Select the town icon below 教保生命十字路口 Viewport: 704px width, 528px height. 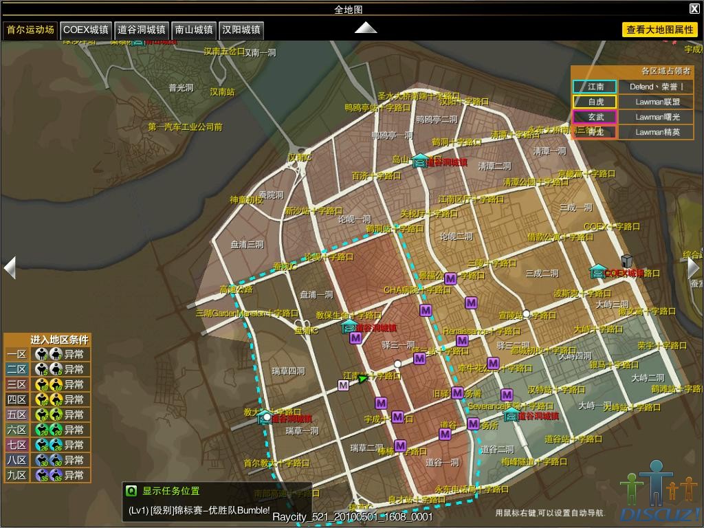point(349,327)
